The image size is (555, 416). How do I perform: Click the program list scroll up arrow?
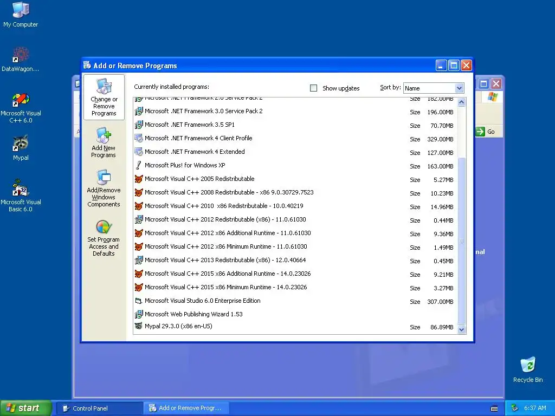tap(461, 102)
